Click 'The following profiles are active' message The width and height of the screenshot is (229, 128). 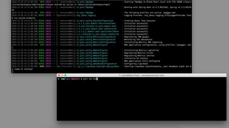(x=150, y=13)
